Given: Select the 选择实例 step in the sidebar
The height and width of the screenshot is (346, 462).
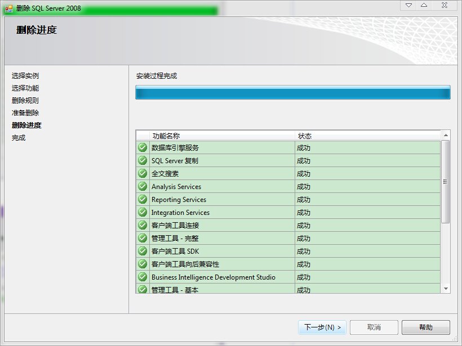Looking at the screenshot, I should (25, 76).
